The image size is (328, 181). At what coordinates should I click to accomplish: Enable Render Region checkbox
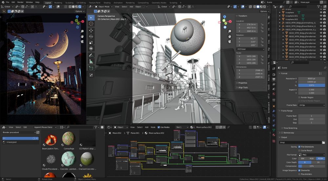(x=299, y=98)
